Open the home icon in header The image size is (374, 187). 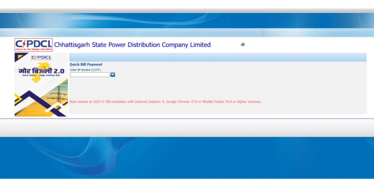pyautogui.click(x=243, y=44)
